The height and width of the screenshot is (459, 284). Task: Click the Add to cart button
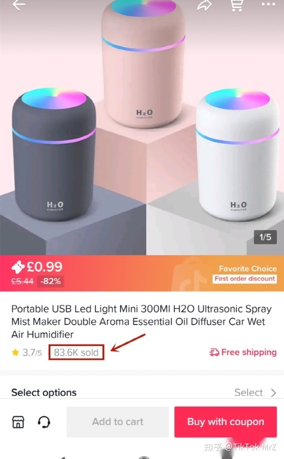(x=118, y=422)
